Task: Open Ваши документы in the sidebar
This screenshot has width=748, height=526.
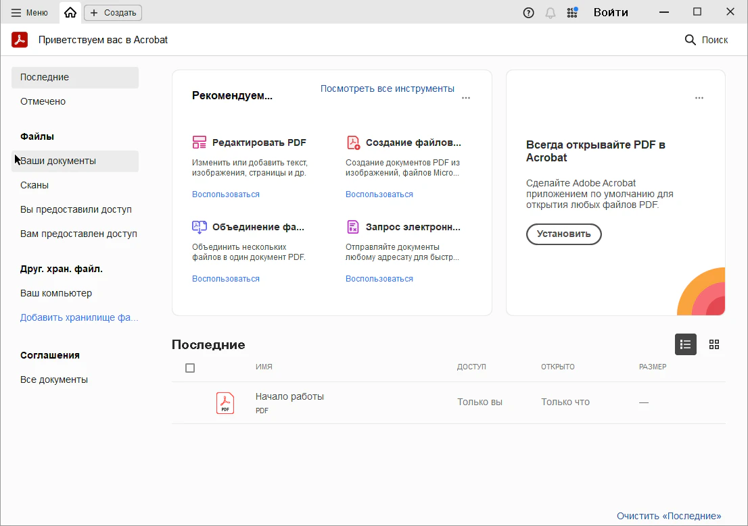Action: pyautogui.click(x=75, y=161)
